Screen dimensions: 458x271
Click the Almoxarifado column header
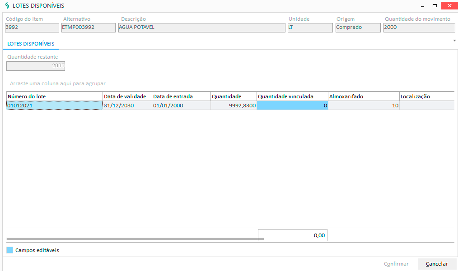click(364, 96)
